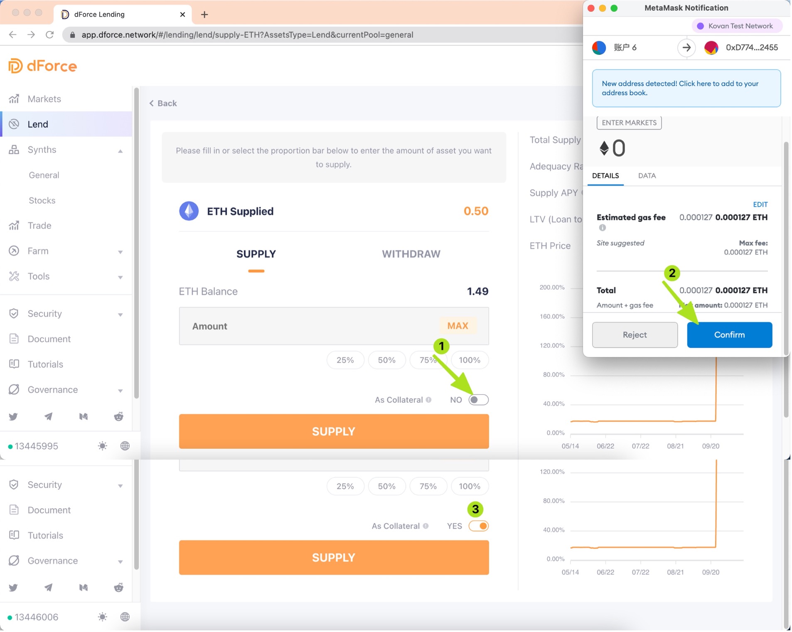Image resolution: width=792 pixels, height=632 pixels.
Task: Close the dForce Lending tab
Action: (x=182, y=15)
